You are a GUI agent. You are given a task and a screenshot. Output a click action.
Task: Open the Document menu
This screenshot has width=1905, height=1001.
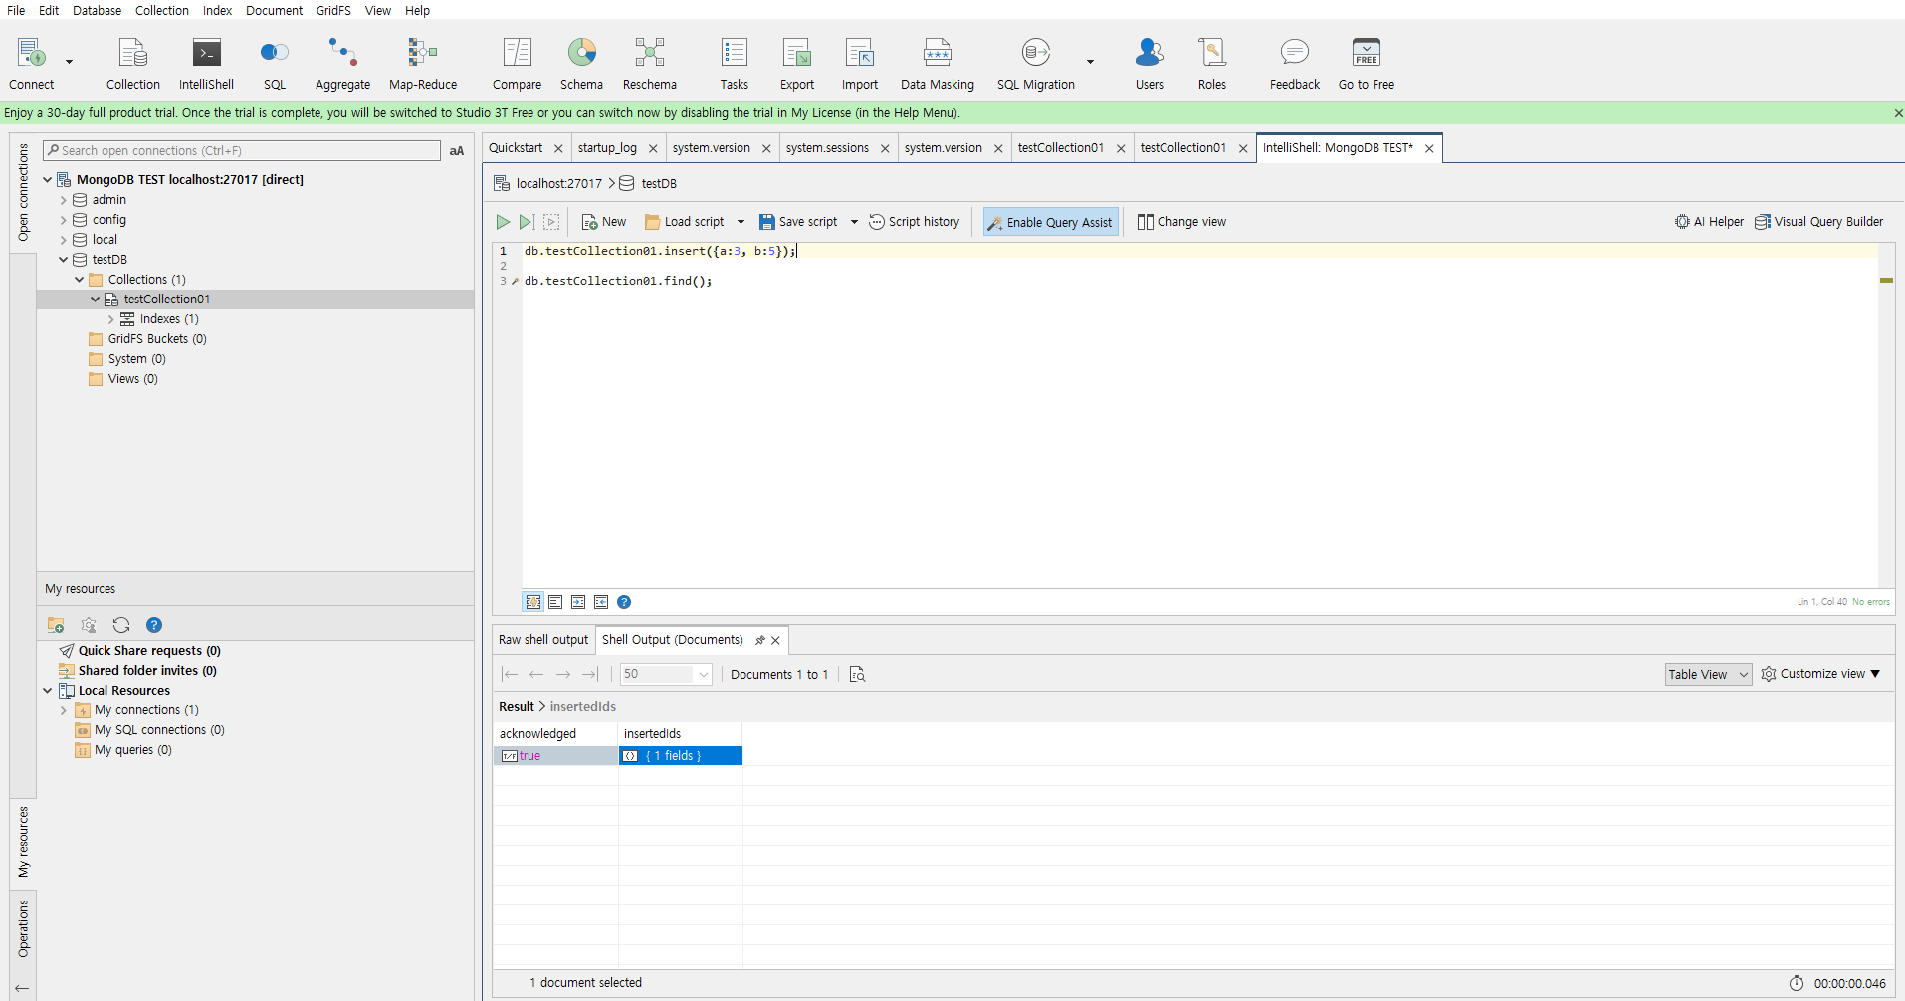coord(274,10)
